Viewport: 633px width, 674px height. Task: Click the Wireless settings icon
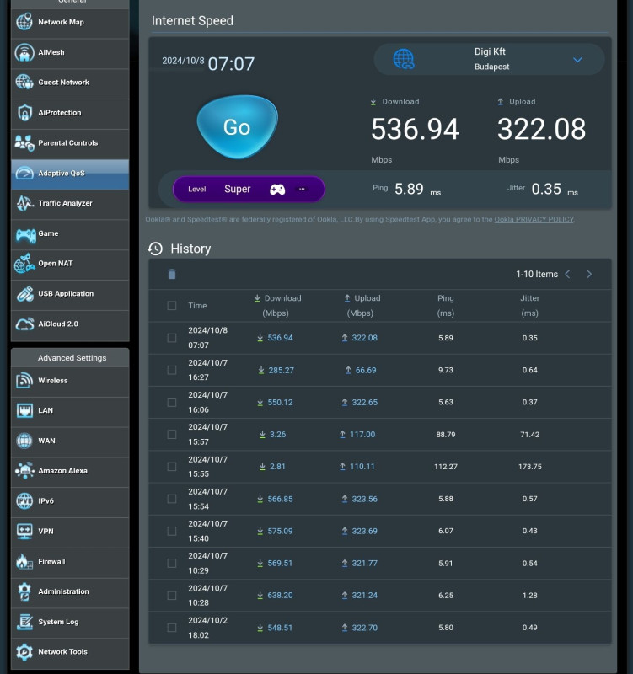(24, 381)
